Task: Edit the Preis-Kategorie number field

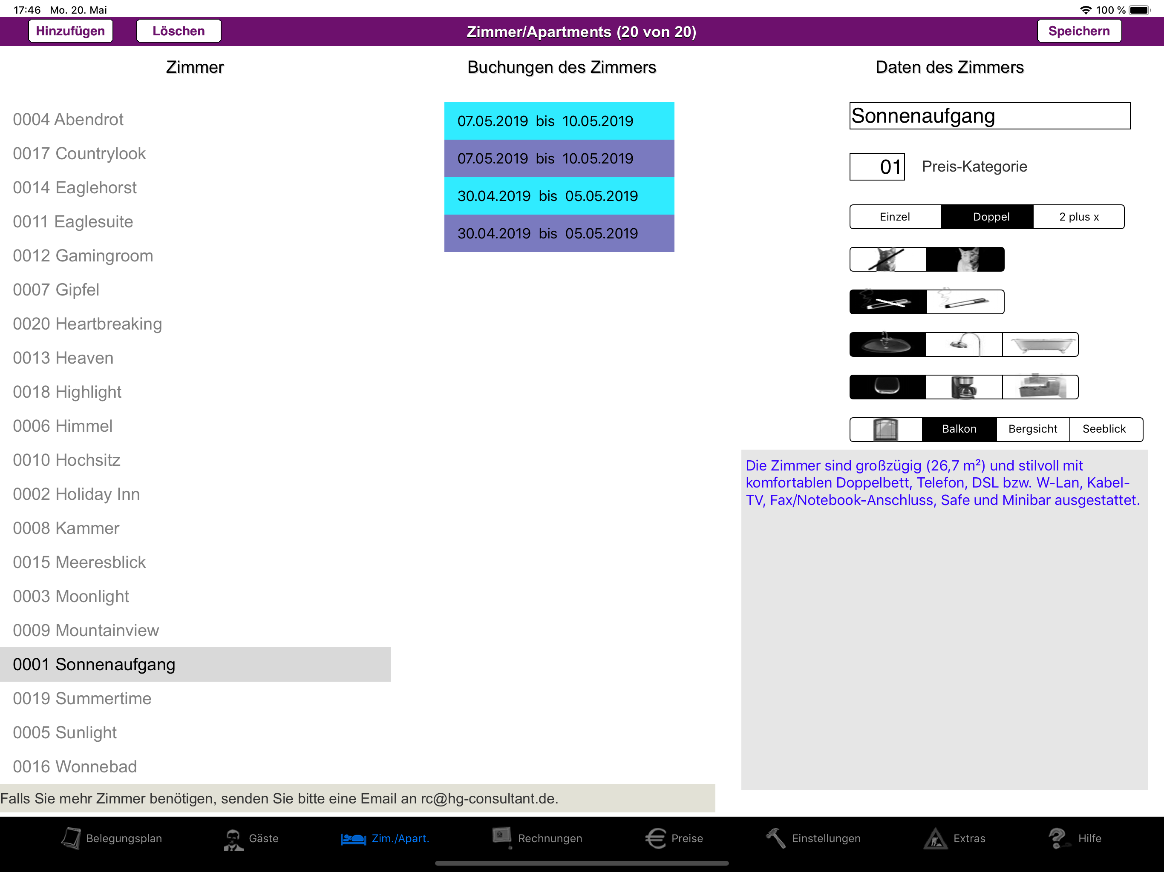Action: coord(877,167)
